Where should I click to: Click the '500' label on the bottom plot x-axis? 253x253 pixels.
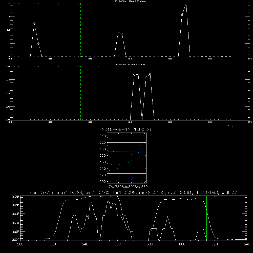coord(20,244)
